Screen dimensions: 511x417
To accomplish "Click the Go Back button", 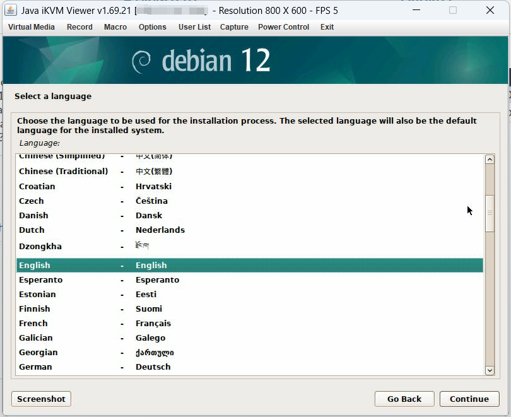I will pos(404,399).
